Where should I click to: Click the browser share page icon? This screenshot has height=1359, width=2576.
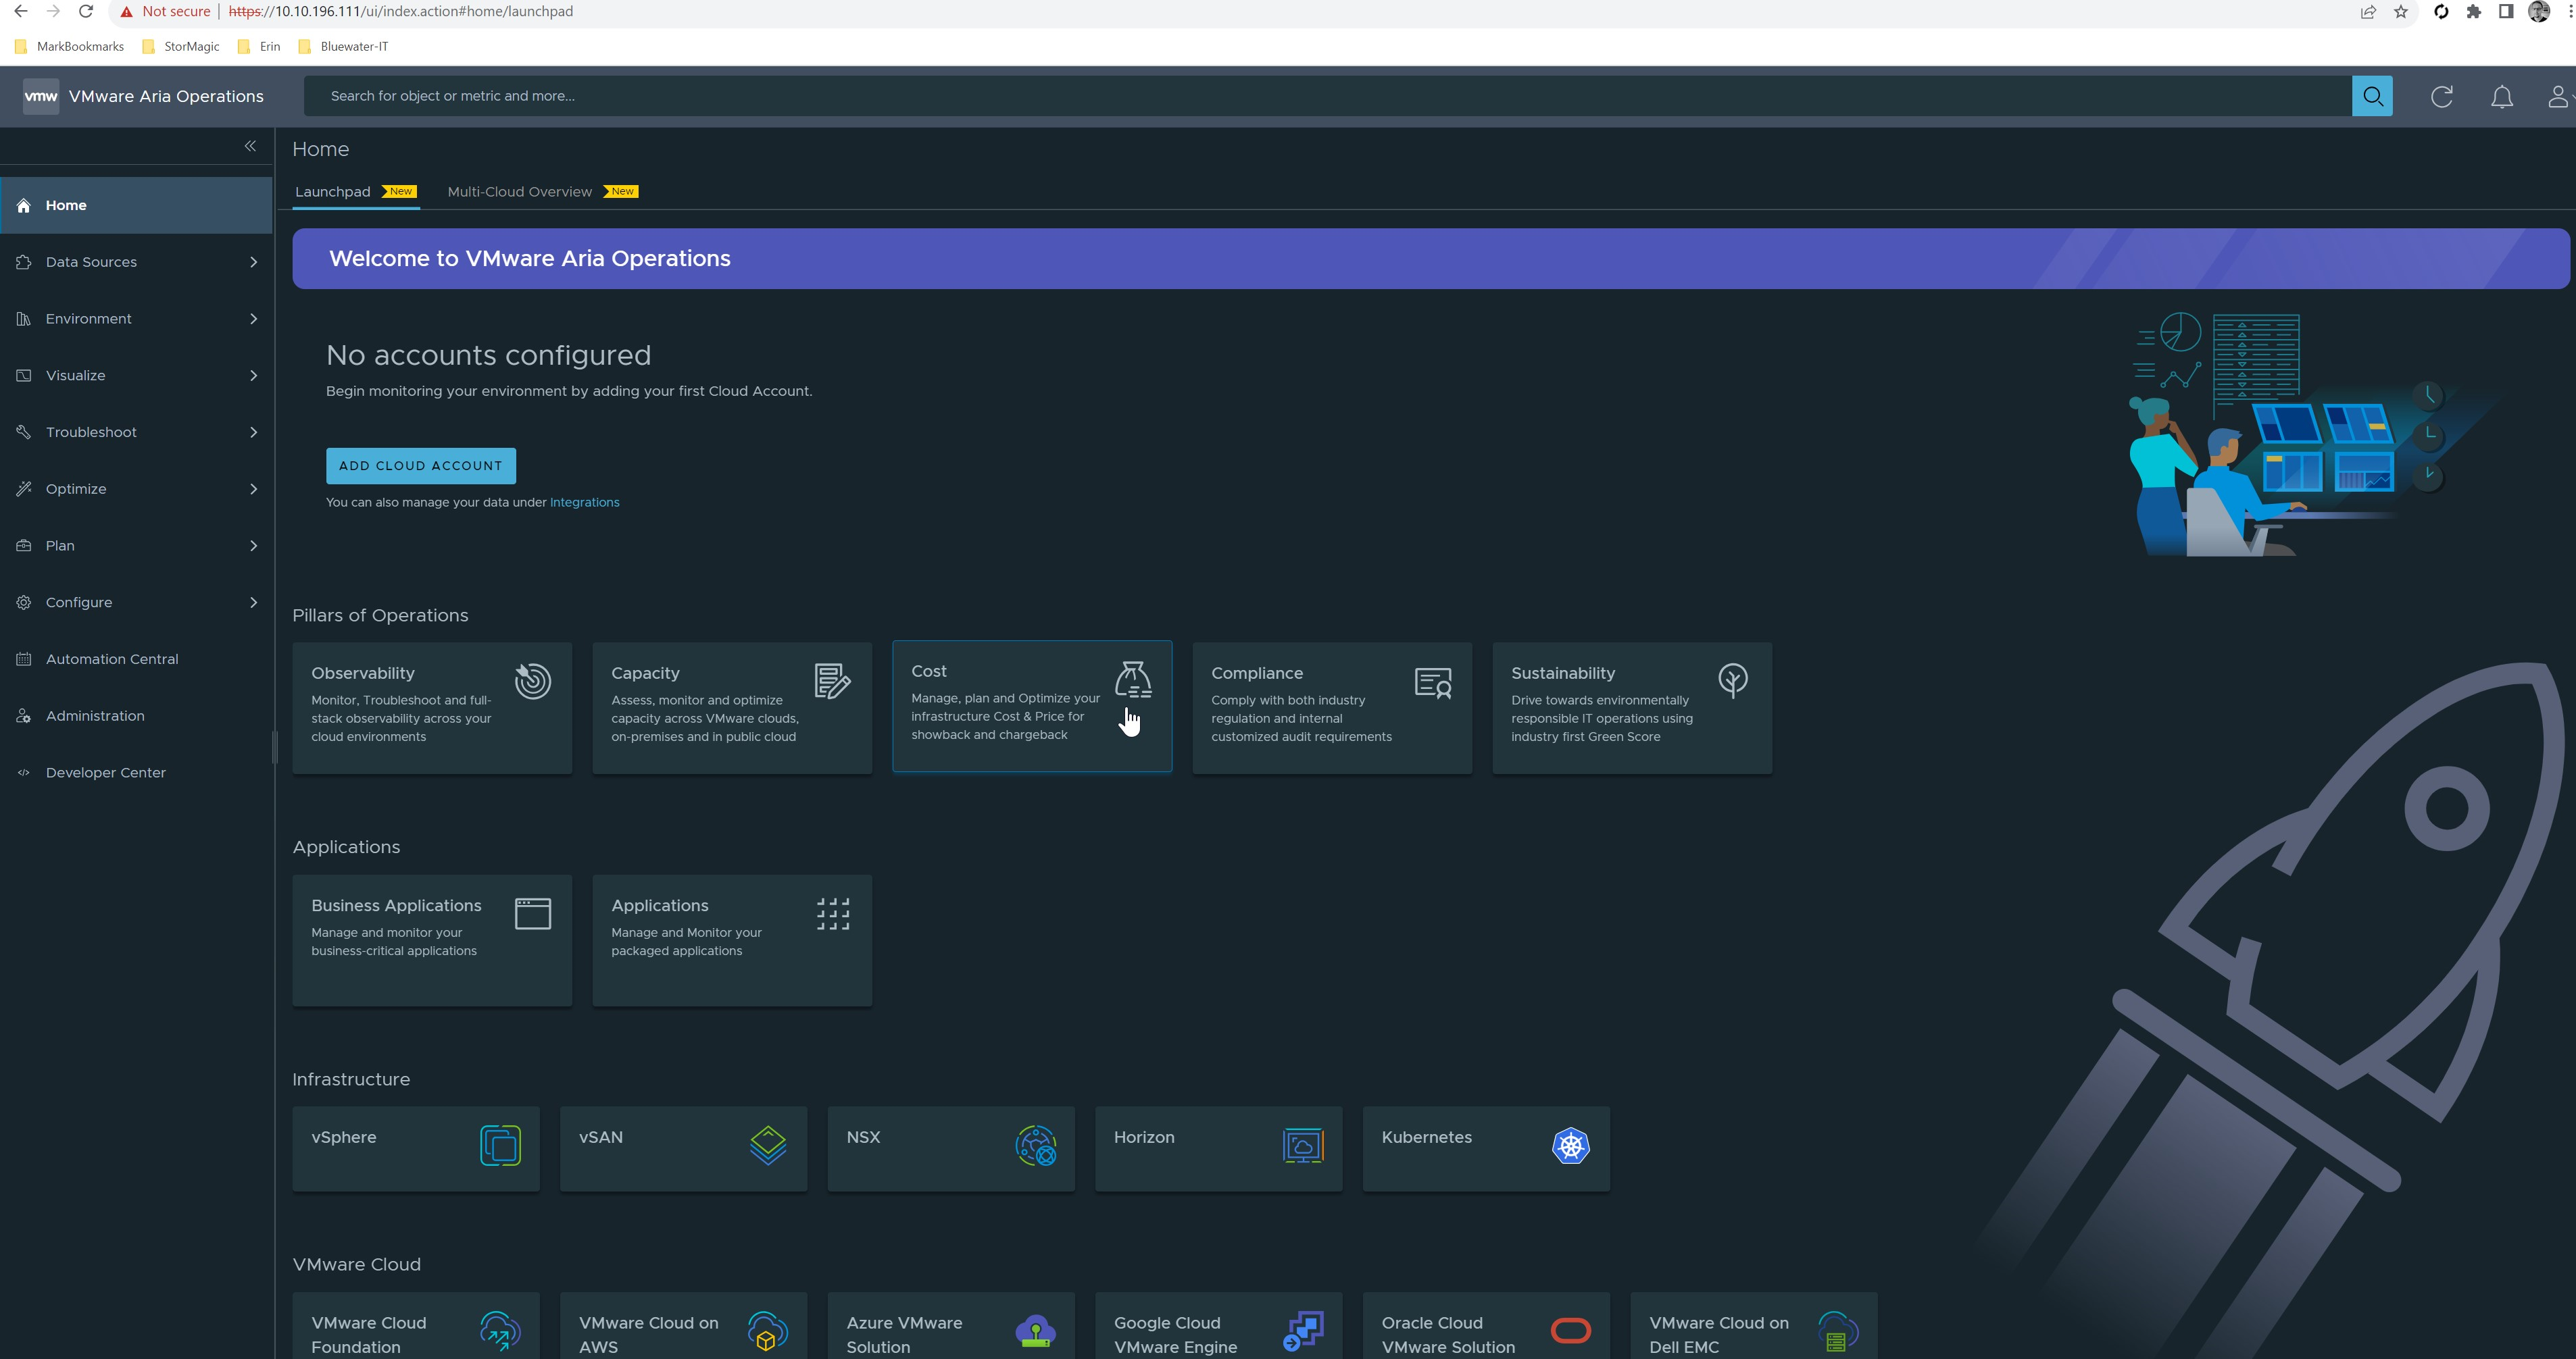coord(2368,12)
